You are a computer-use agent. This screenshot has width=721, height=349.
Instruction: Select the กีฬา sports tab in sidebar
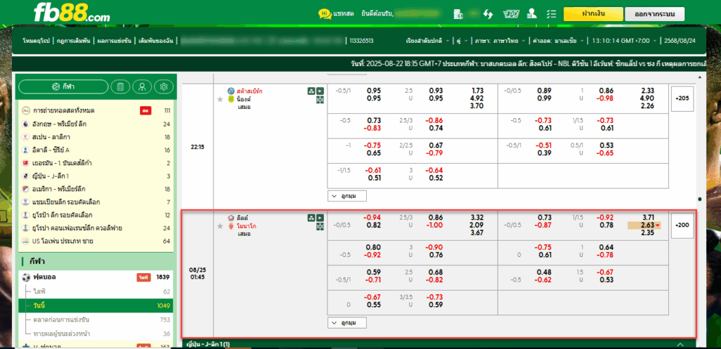pyautogui.click(x=63, y=87)
